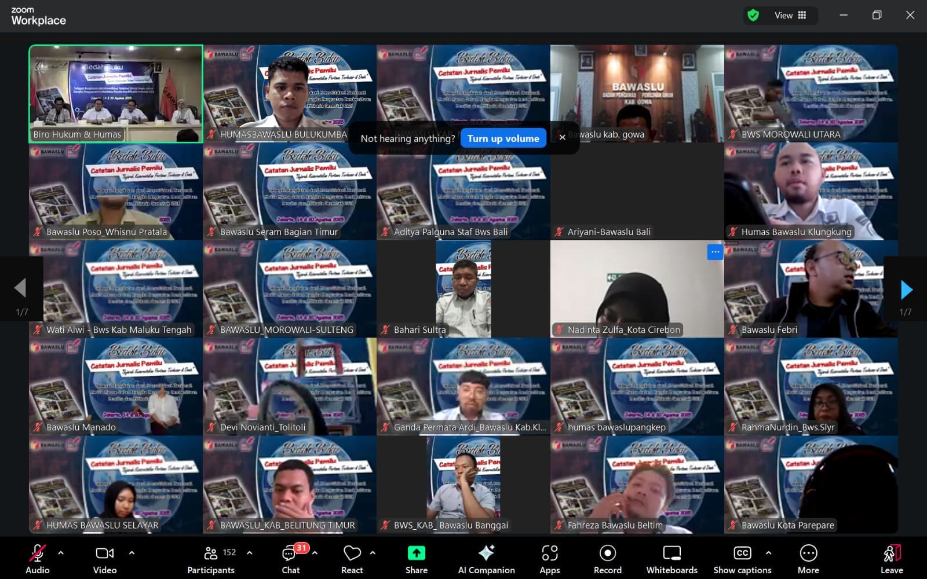This screenshot has width=927, height=579.
Task: Go to the next gallery page
Action: [906, 289]
